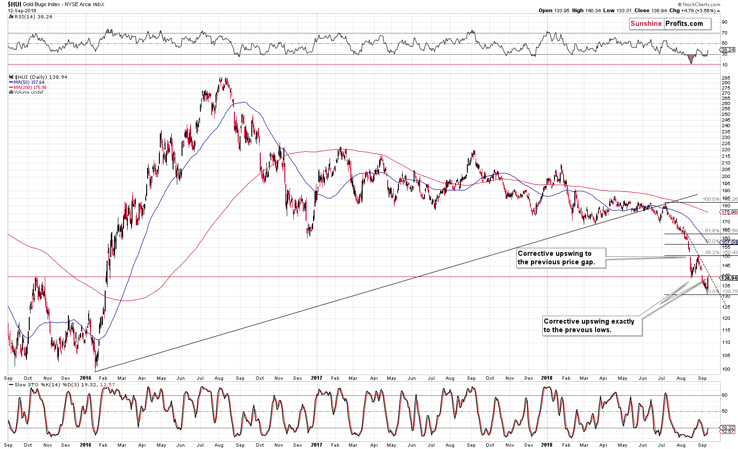Click the 'Corrective upswing exactly' annotation box
738x449 pixels.
pos(592,326)
